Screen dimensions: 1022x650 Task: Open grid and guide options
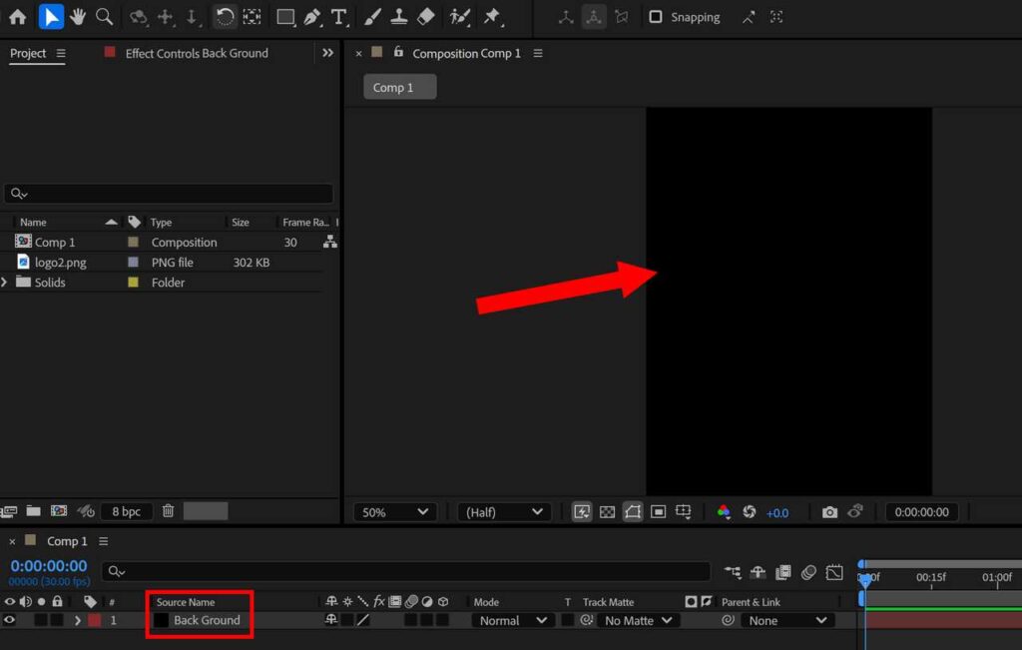683,512
